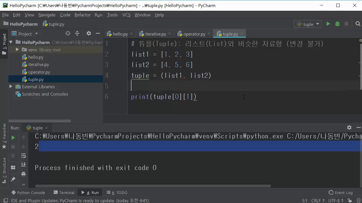Click the Pause output icon in the Run panel
Viewport: 362px width, 203px height.
coord(13,156)
